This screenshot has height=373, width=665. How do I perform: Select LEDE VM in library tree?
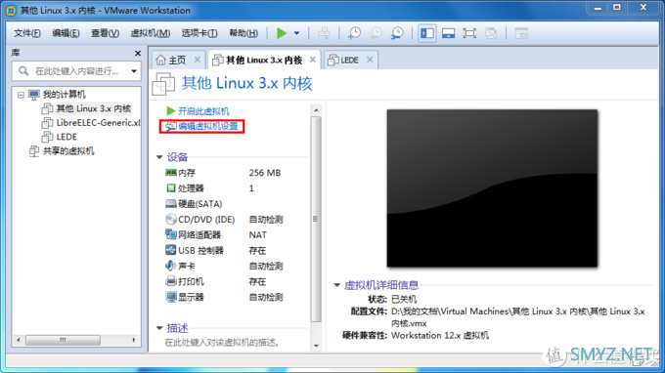tap(66, 137)
